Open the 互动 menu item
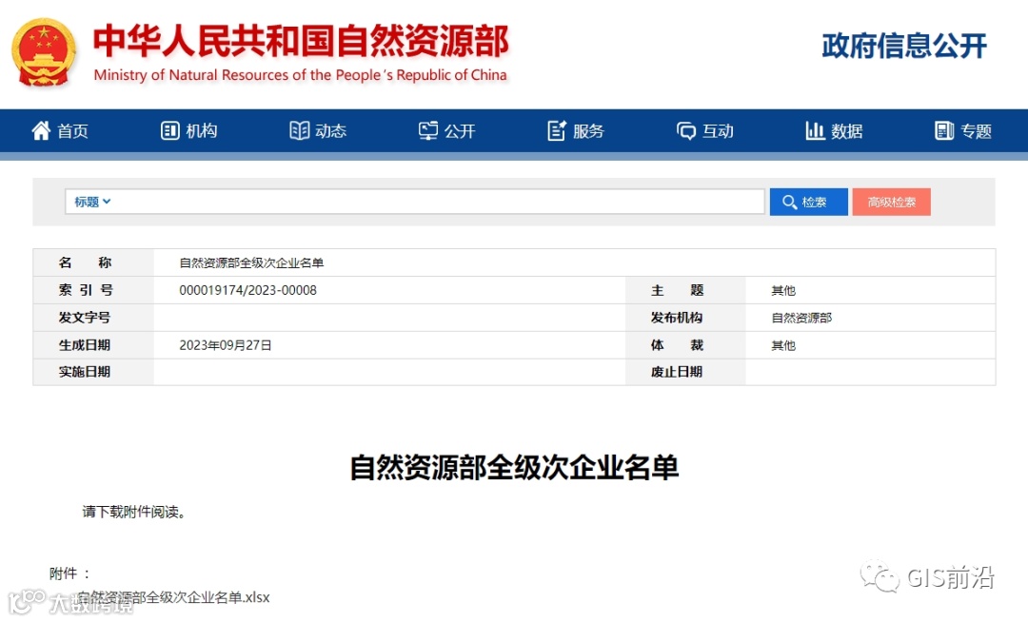 tap(704, 131)
